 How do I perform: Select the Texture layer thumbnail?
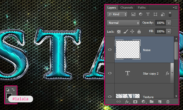click(128, 96)
